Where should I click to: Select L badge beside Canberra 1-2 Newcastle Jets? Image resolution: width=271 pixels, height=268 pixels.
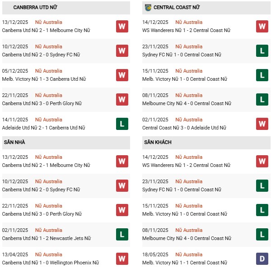pos(122,234)
